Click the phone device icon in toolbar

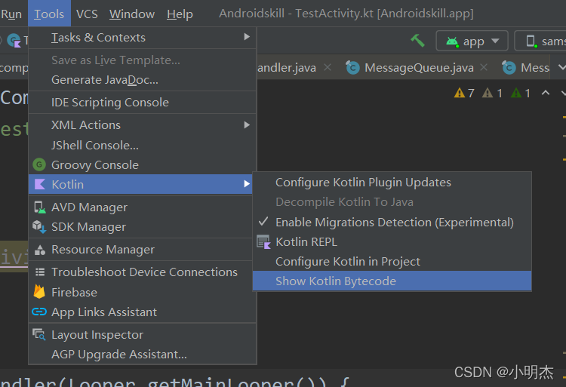tap(532, 41)
